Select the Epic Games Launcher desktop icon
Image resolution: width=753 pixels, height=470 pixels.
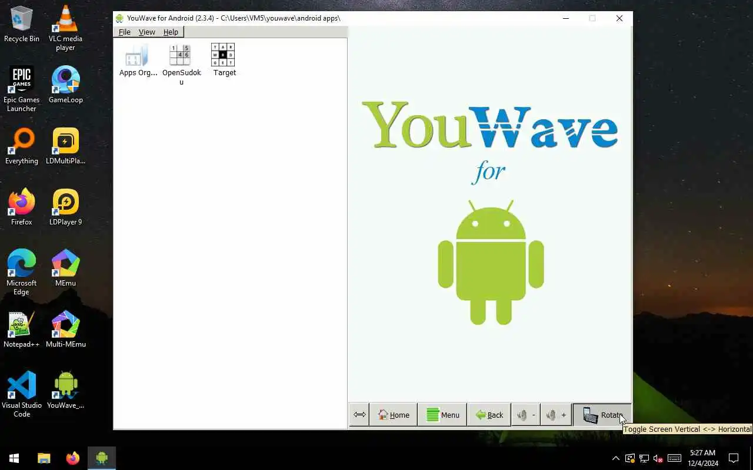22,89
